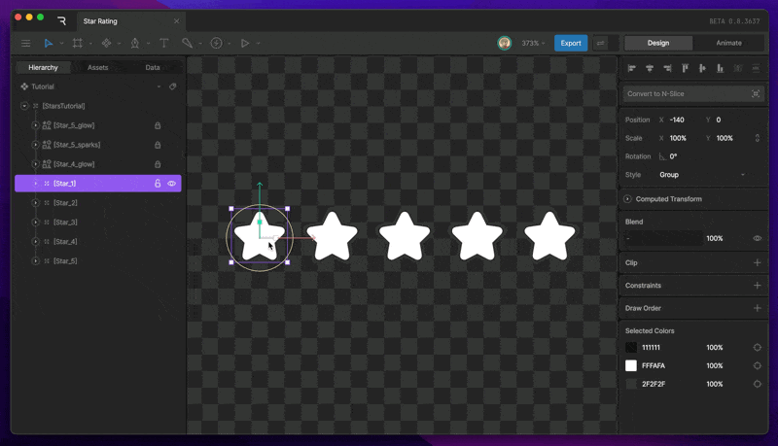Expand Computed Transform section
The width and height of the screenshot is (778, 446).
(627, 199)
